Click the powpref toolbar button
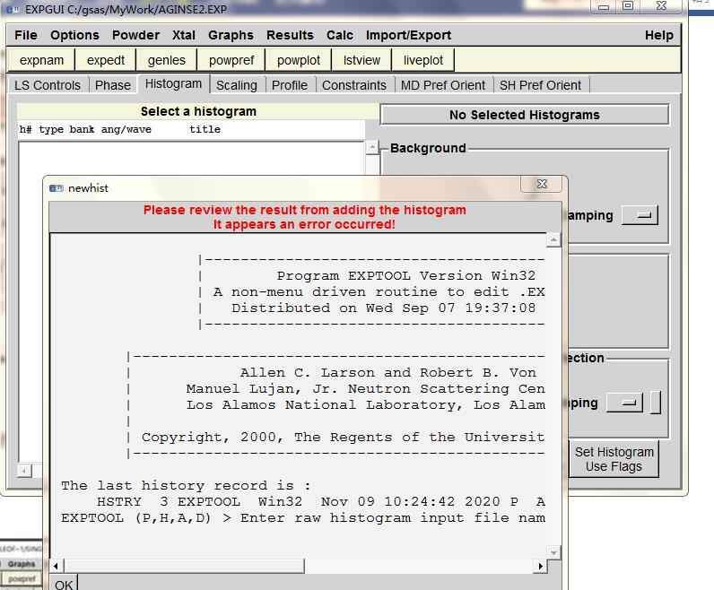This screenshot has width=714, height=590. tap(231, 60)
